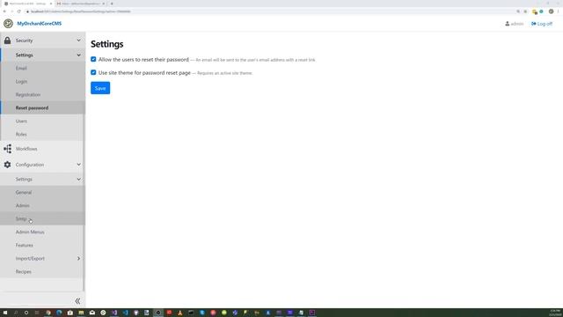This screenshot has height=317, width=563.
Task: Open the Mail app from the taskbar
Action: [92, 313]
